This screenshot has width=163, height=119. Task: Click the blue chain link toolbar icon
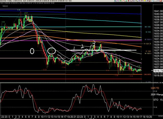pyautogui.click(x=153, y=1)
